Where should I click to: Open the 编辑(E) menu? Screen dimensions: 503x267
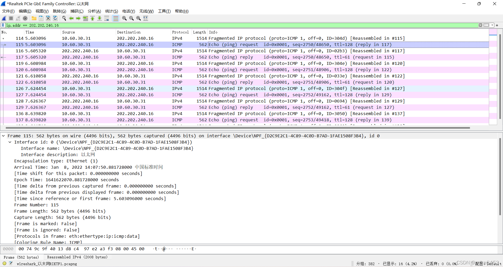point(25,11)
